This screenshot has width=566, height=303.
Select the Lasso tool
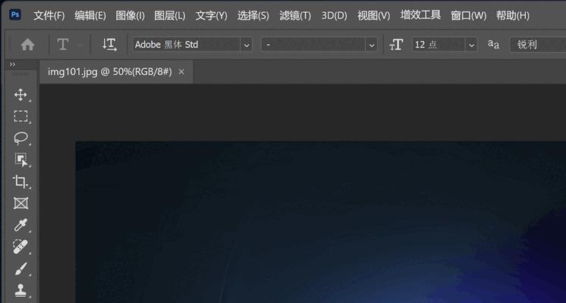pyautogui.click(x=20, y=138)
